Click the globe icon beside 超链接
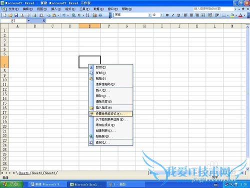Screen dimensions: 250x188 [x=91, y=136]
